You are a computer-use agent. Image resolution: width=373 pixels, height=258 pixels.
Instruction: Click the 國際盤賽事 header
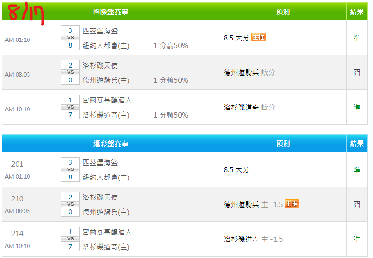coord(111,12)
